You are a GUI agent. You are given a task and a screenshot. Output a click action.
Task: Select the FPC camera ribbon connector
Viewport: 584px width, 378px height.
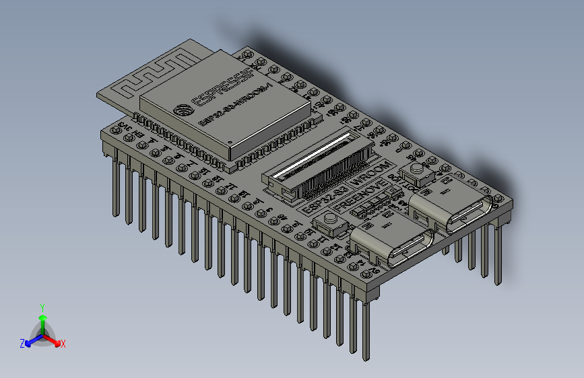tap(318, 165)
